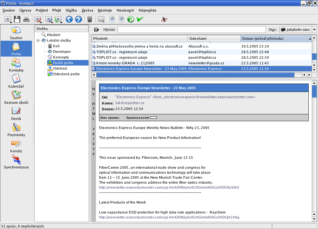
Task: Click the message list horizontal scrollbar thumb
Action: (195, 75)
